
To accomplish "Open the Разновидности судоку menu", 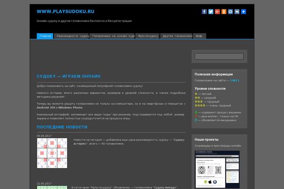I will 71,36.
